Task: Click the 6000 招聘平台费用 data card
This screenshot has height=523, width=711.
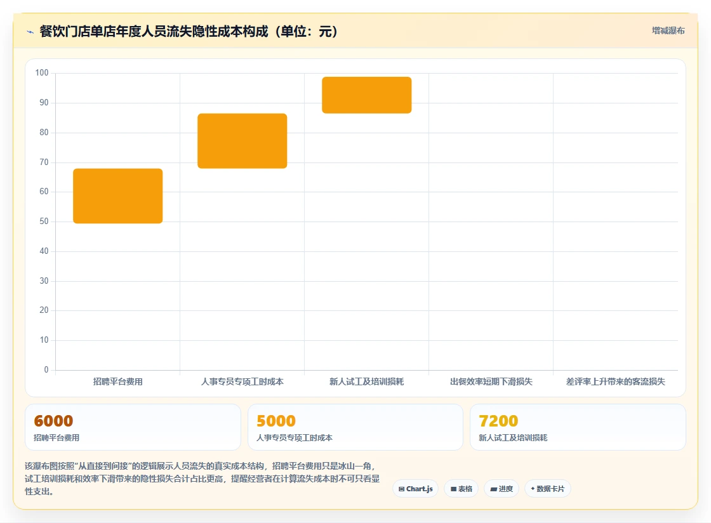Action: pyautogui.click(x=133, y=427)
